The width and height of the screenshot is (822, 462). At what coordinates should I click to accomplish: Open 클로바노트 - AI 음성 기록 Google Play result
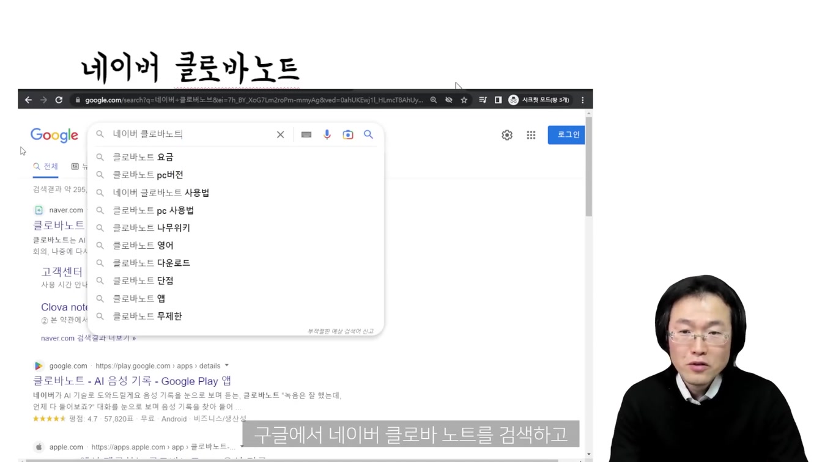coord(132,381)
